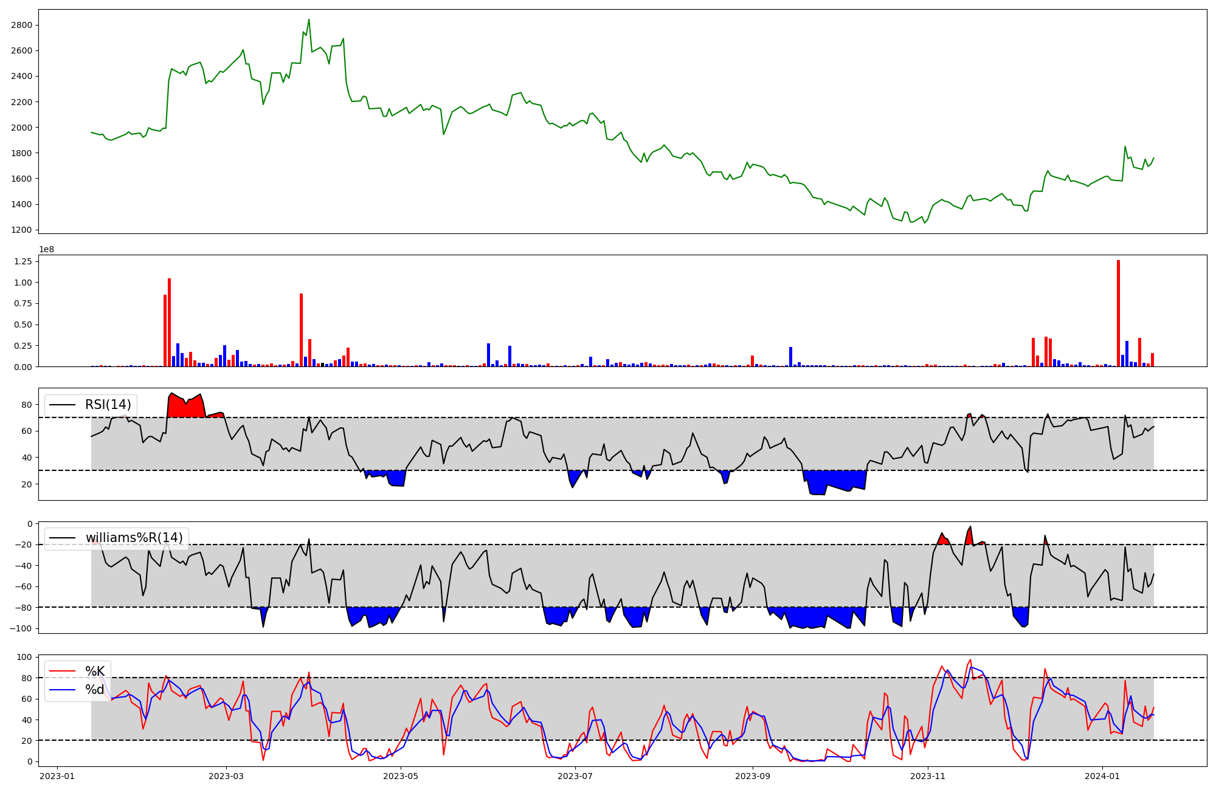The image size is (1216, 790).
Task: Click the highest peak of the green price line
Action: 309,20
